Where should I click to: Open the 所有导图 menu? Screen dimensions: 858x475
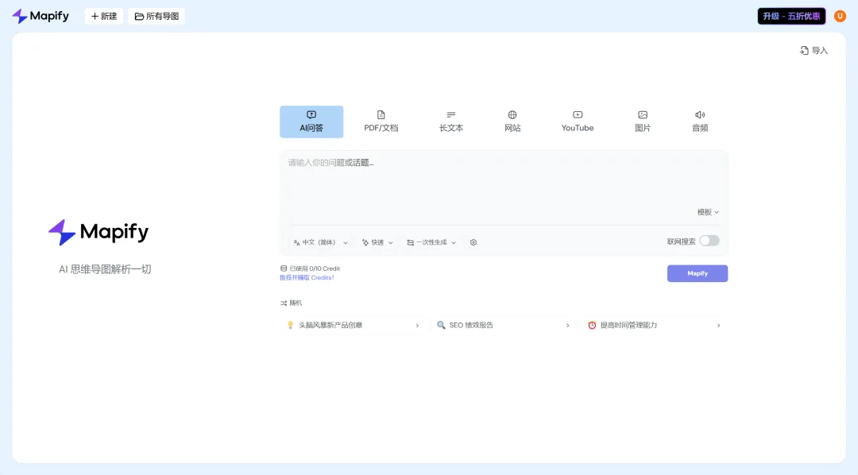click(156, 15)
